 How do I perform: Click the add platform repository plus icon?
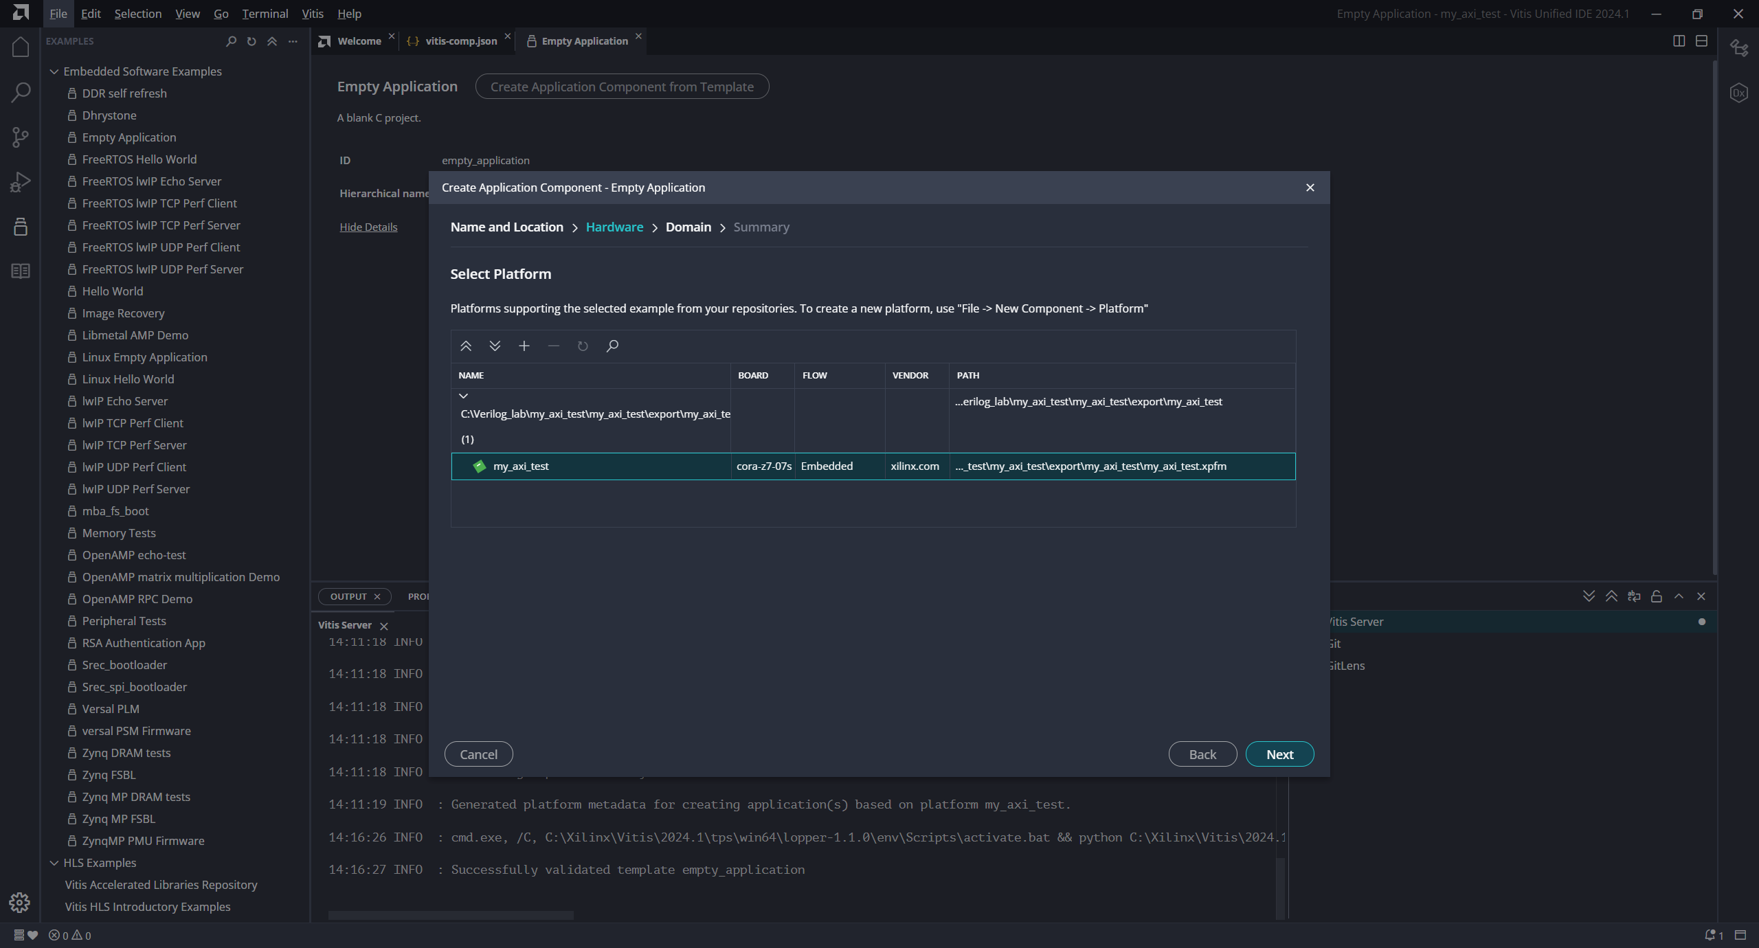524,346
